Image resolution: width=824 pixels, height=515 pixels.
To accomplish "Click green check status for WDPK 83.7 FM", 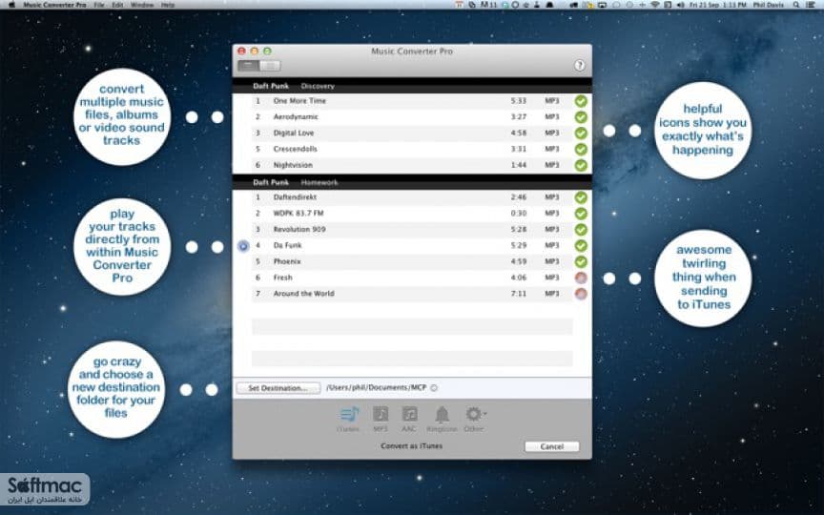I will pos(581,214).
